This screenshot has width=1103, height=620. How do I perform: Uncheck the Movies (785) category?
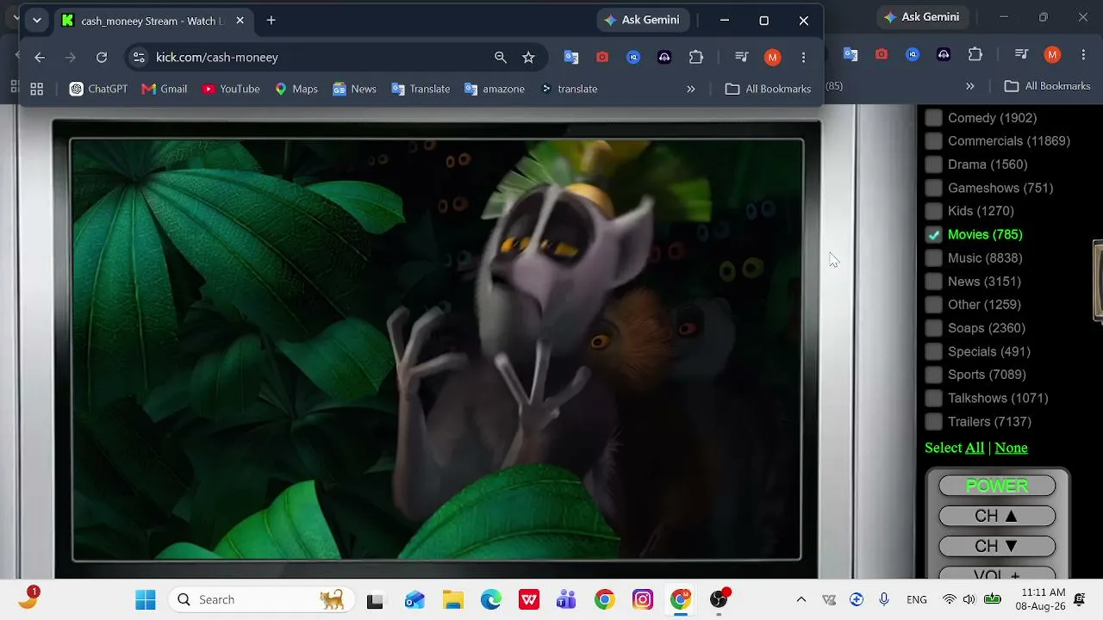934,234
